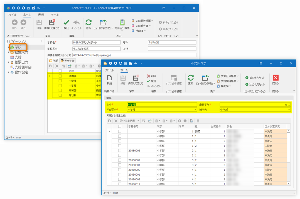Open 表示 tab in main window
Viewport: 300px width, 199px height.
pos(41,15)
